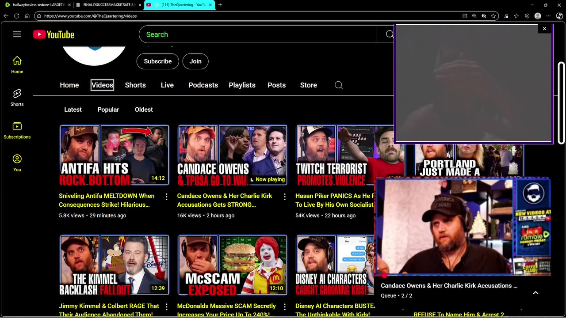Open the Store channel tab
Screen dimensions: 566x318
(309, 85)
